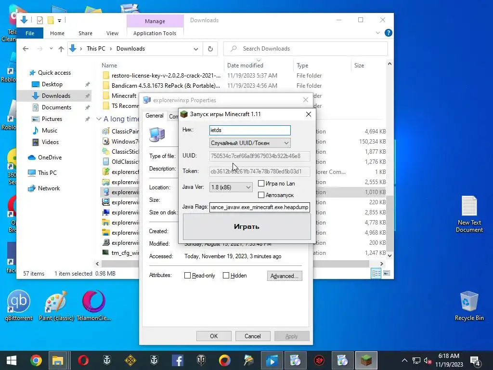Open Facebook taskbar icon
Screen dimensions: 493x370
(x=177, y=360)
